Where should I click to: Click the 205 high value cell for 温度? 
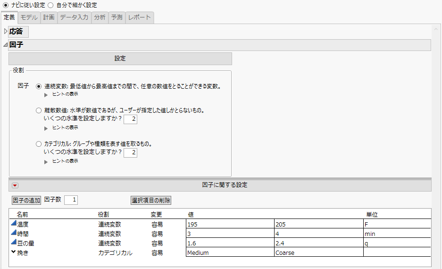[x=319, y=225]
